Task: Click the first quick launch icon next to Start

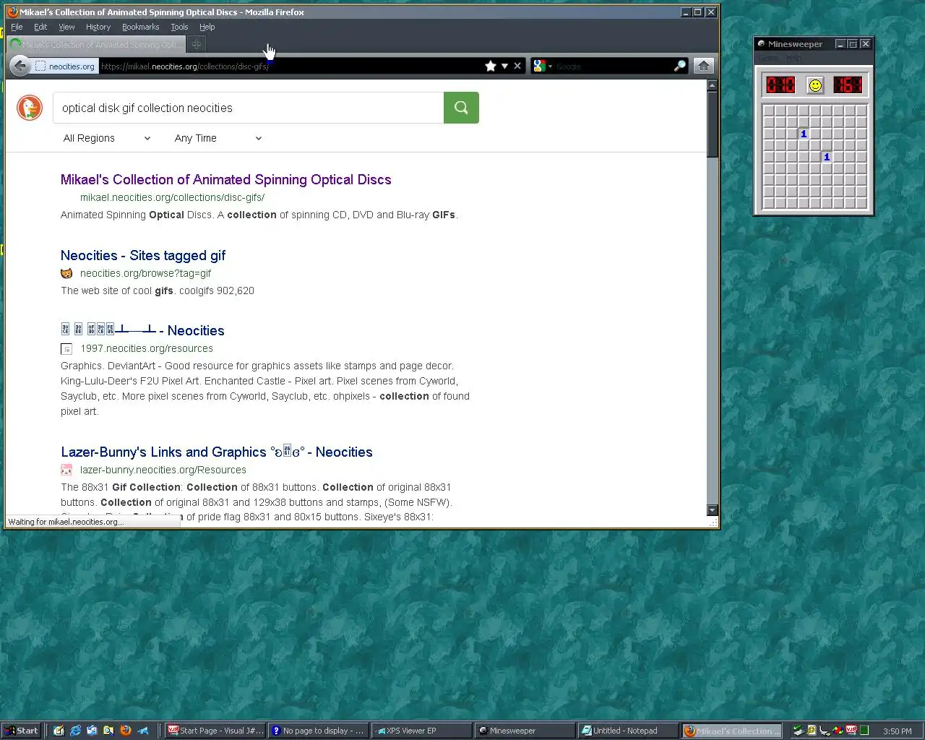Action: point(59,731)
